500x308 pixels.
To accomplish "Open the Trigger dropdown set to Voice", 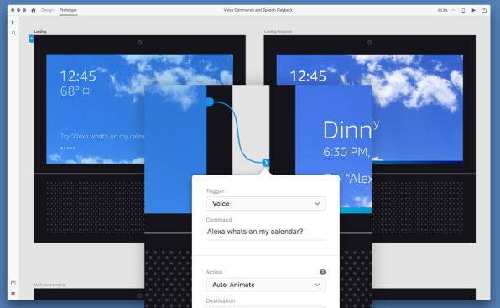I will click(266, 203).
